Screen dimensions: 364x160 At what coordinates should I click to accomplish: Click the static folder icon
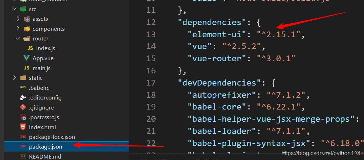23,78
